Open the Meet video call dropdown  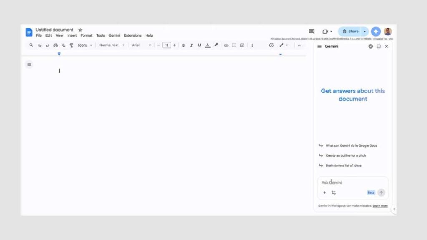[327, 32]
